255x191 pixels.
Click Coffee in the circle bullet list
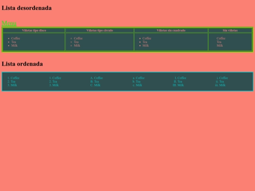(x=78, y=38)
